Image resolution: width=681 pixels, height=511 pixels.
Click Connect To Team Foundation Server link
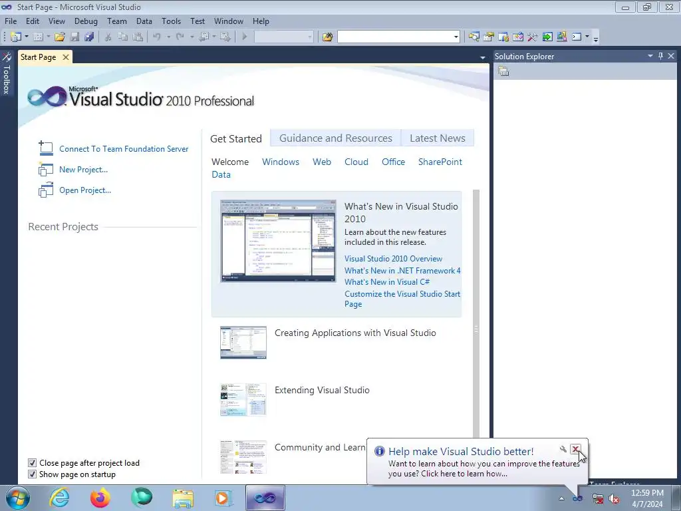click(124, 148)
